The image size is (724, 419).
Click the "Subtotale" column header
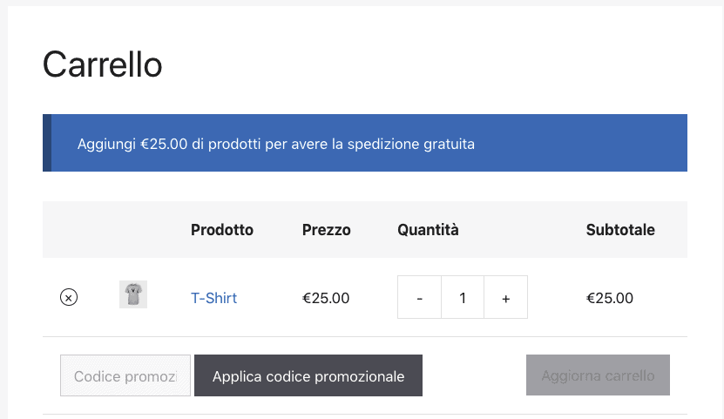[x=620, y=230]
